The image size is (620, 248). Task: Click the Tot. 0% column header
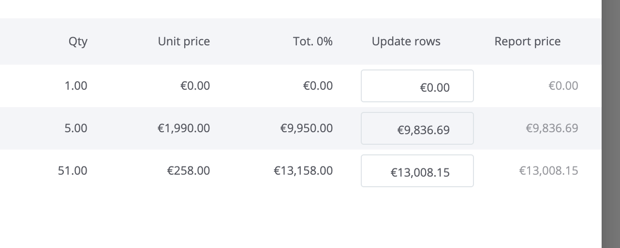pyautogui.click(x=313, y=41)
